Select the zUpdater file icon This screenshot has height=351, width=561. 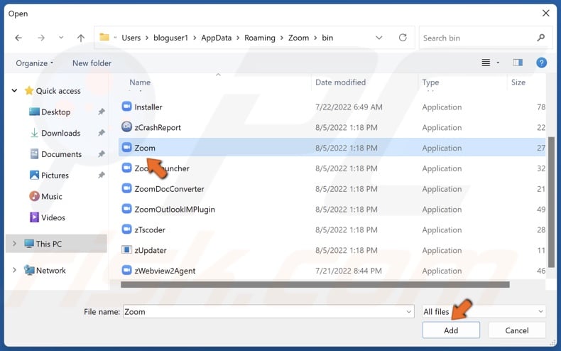click(x=126, y=249)
